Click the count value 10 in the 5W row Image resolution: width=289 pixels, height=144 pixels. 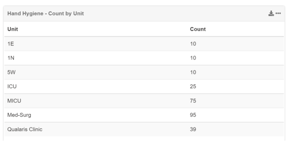point(193,72)
